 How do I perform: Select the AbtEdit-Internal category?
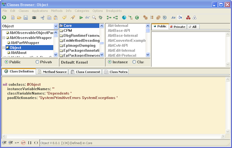tap(121, 50)
